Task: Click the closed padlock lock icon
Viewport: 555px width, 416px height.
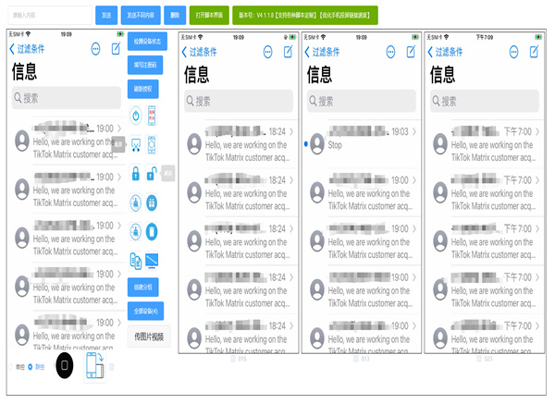Action: point(135,174)
